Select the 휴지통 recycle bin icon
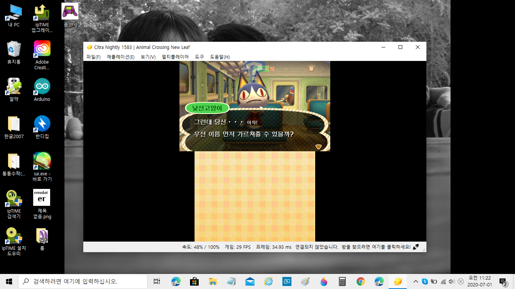The height and width of the screenshot is (289, 515). 14,53
